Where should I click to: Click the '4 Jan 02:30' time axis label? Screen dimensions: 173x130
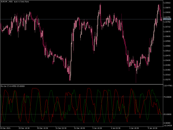116,128
